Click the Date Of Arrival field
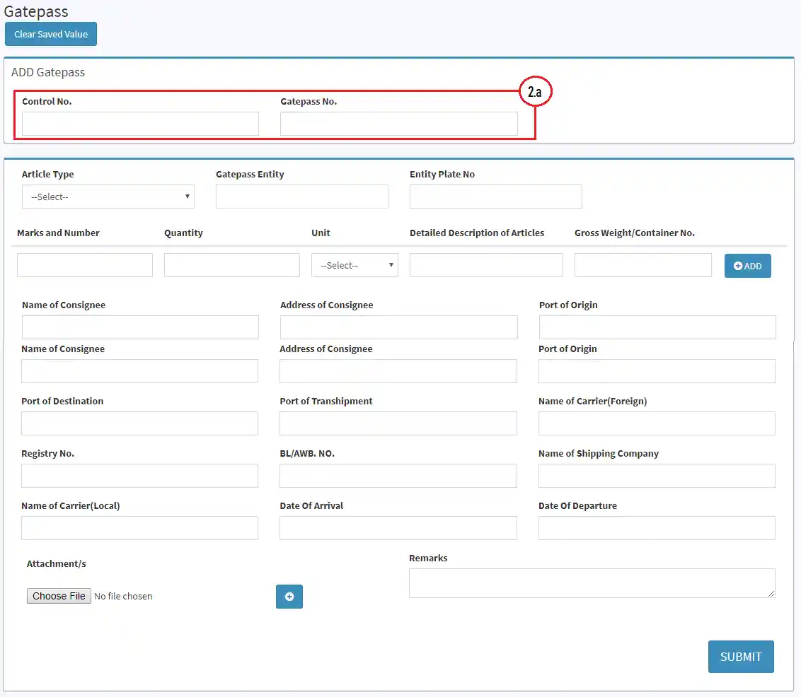 click(x=398, y=528)
